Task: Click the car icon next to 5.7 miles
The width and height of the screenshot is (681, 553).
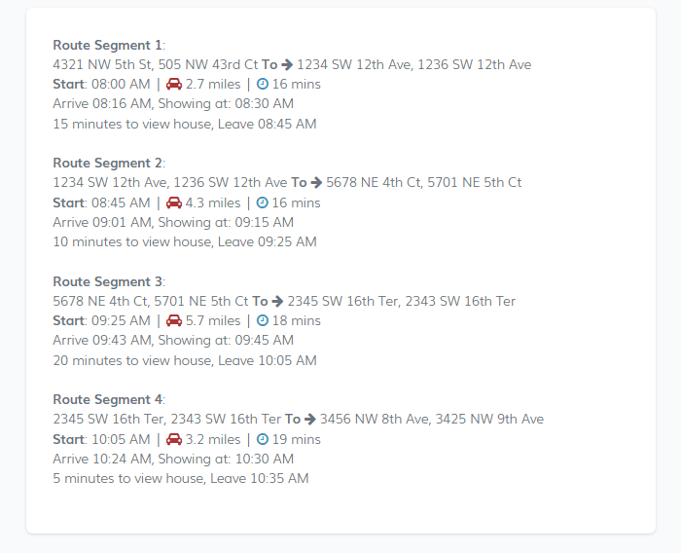Action: [174, 320]
